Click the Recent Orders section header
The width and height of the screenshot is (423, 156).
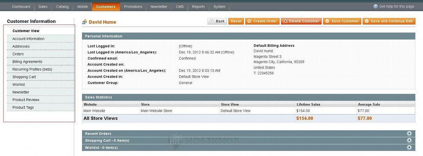point(248,134)
